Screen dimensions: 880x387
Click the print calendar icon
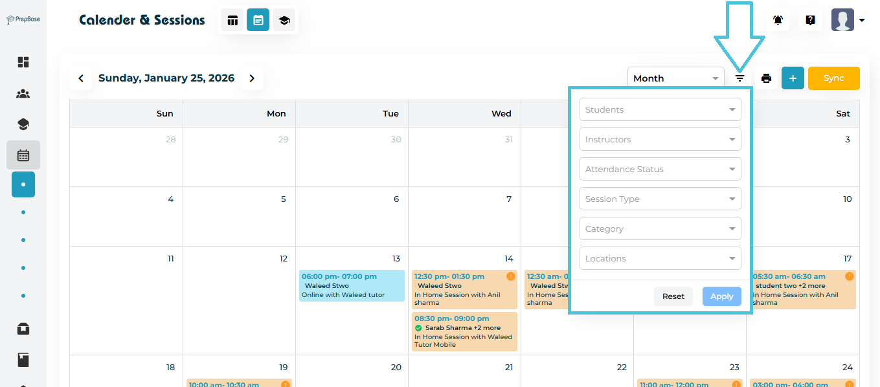767,78
